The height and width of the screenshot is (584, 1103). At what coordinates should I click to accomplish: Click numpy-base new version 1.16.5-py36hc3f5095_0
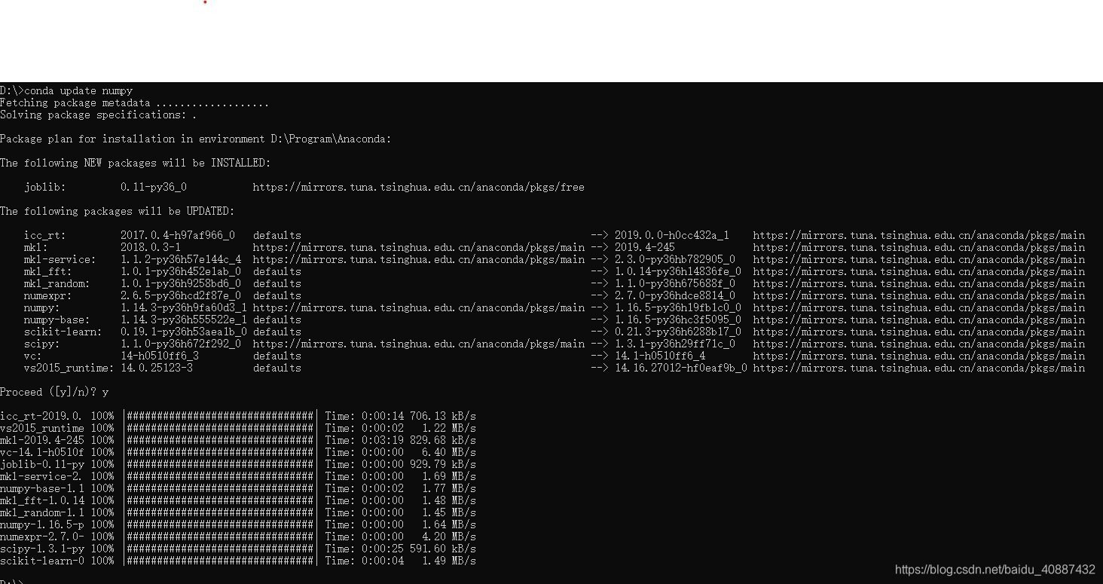(x=678, y=320)
